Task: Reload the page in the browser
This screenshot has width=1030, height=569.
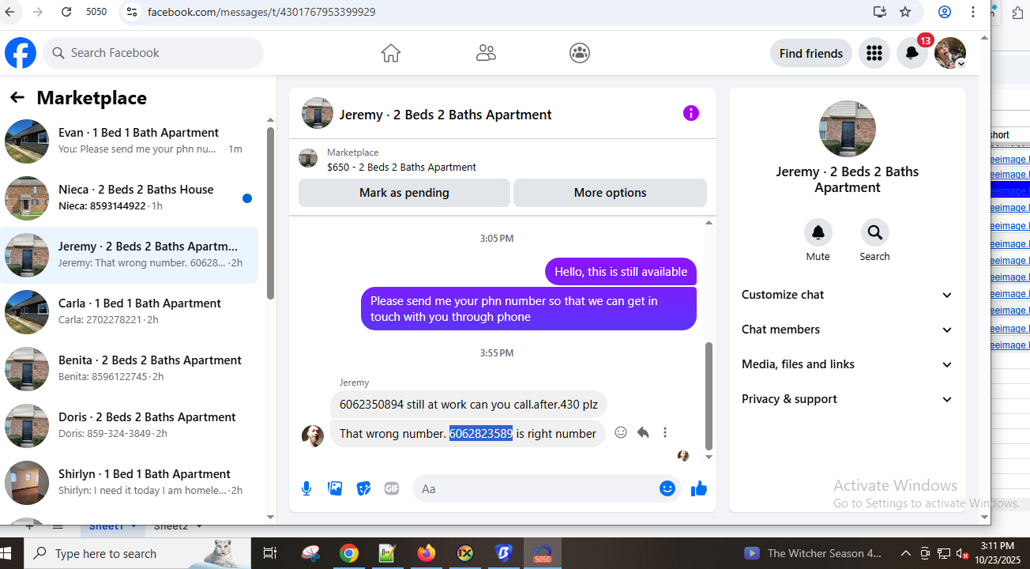Action: click(x=66, y=12)
